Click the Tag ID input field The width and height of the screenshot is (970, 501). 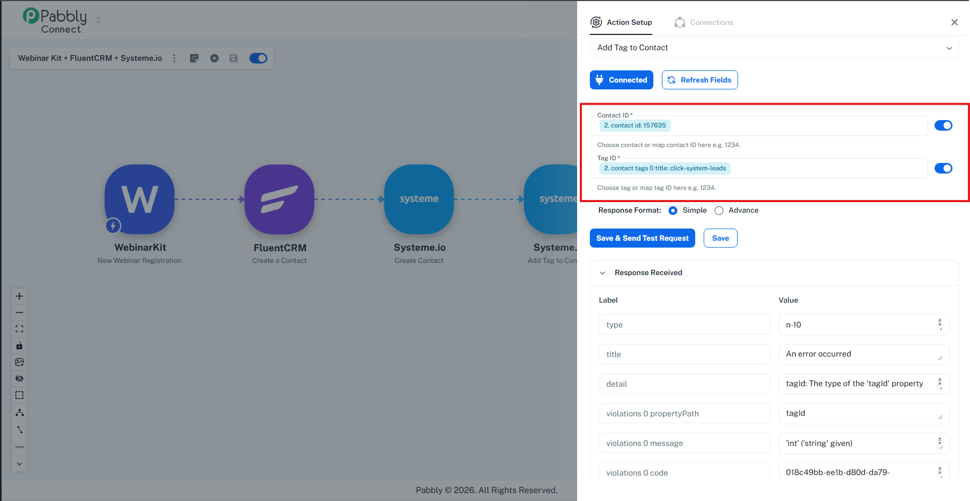coord(759,169)
